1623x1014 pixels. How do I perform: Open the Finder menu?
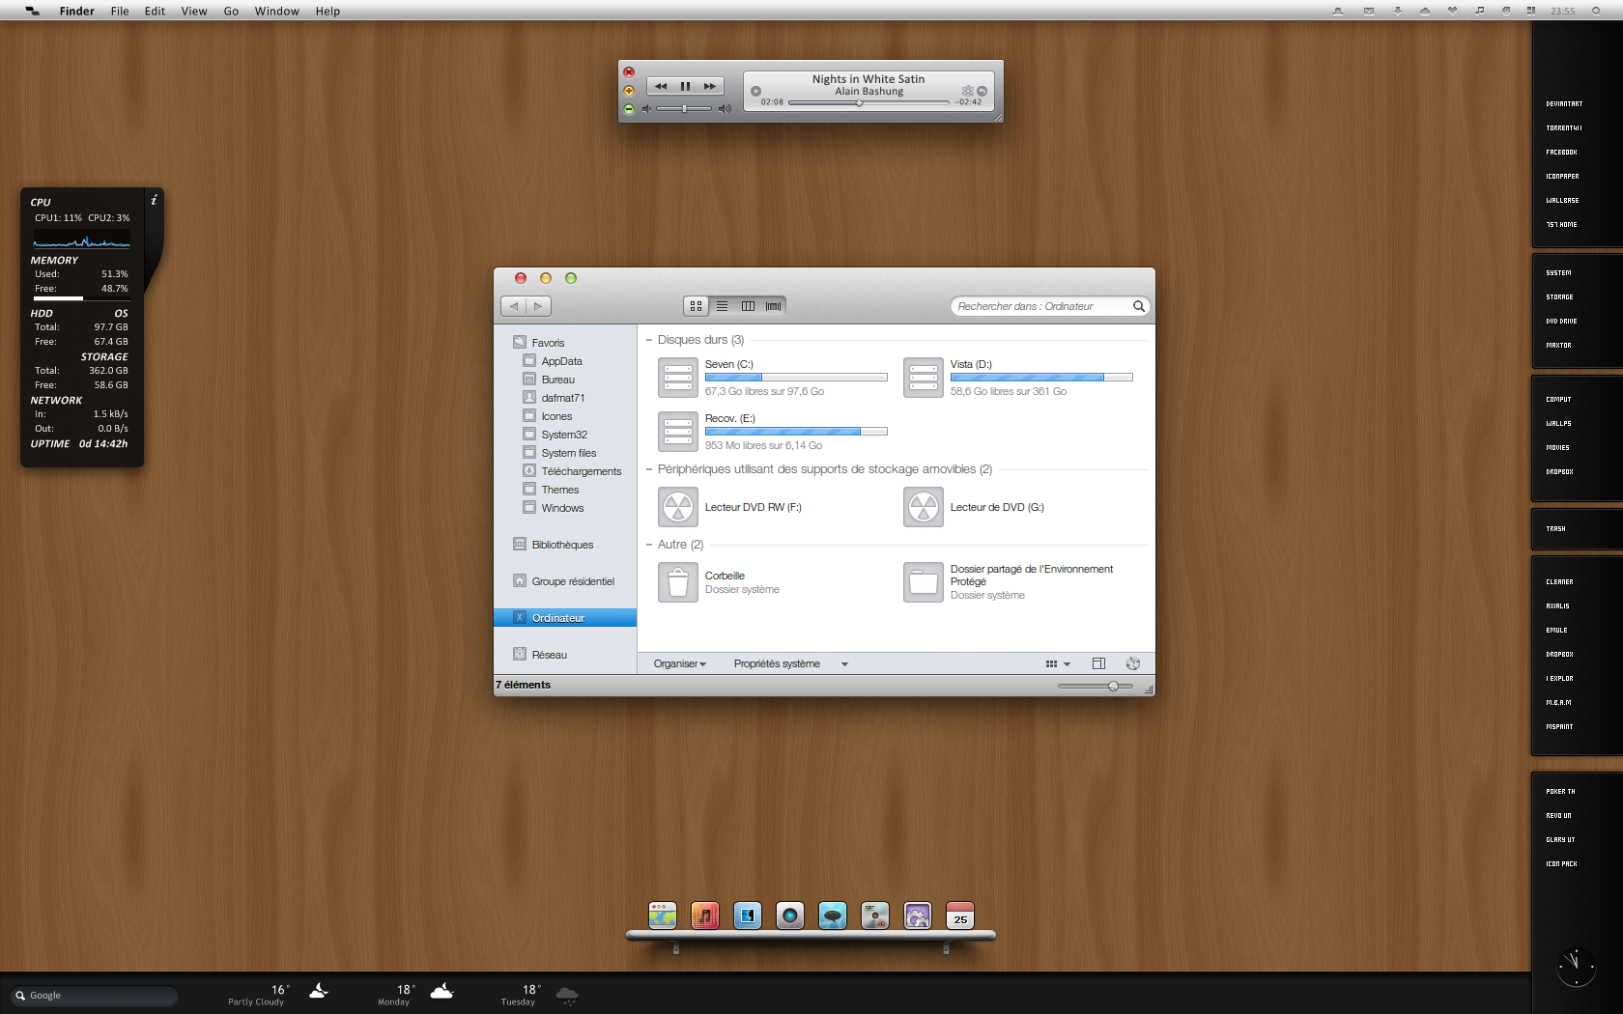pos(76,12)
